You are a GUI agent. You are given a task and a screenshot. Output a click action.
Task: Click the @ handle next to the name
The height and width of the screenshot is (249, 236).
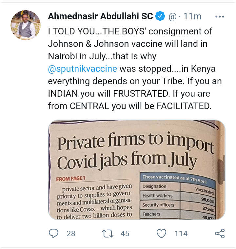(172, 16)
